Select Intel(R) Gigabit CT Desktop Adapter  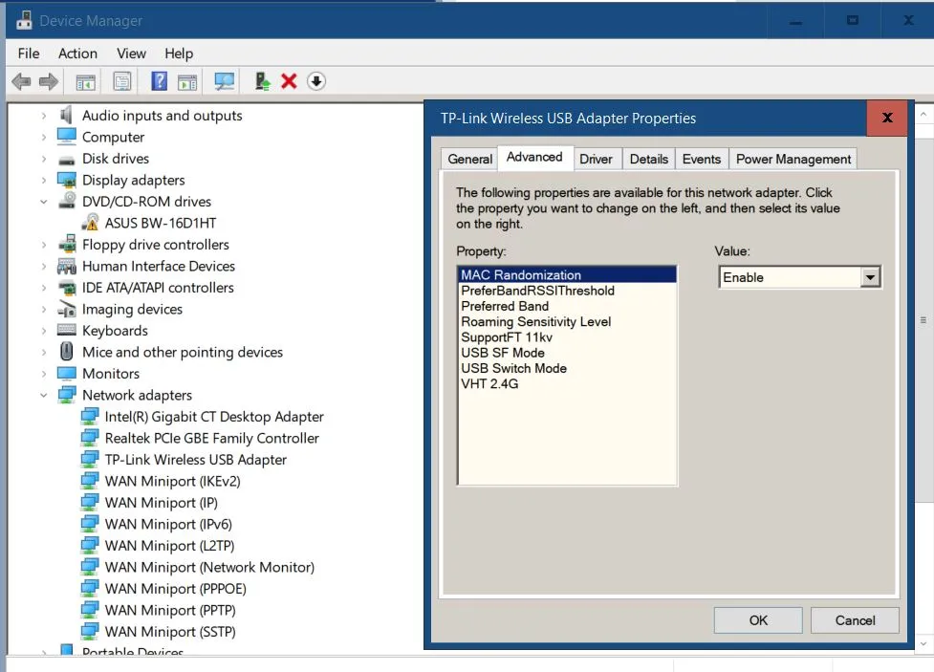click(x=214, y=417)
